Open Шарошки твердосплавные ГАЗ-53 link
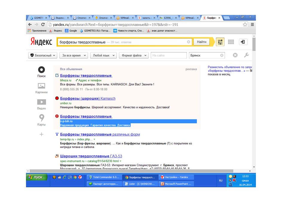Image resolution: width=287 pixels, height=215 pixels. [x=91, y=156]
